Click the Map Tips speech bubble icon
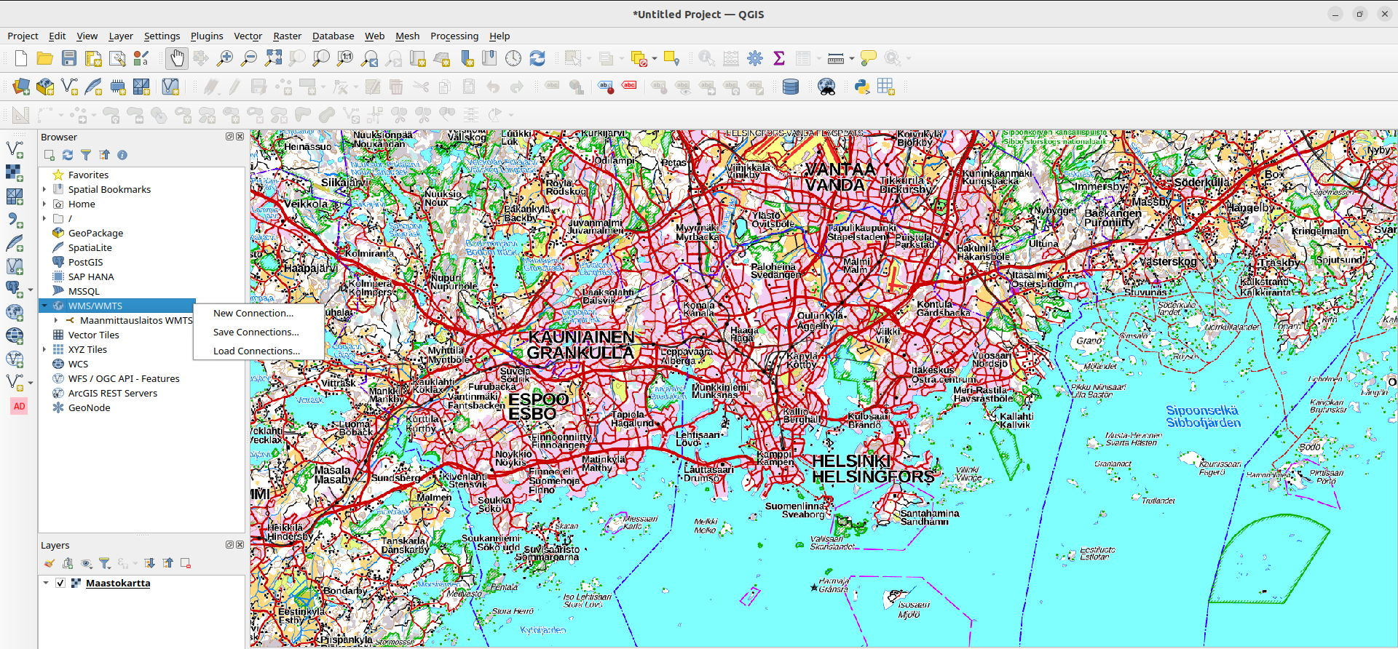 pos(868,58)
